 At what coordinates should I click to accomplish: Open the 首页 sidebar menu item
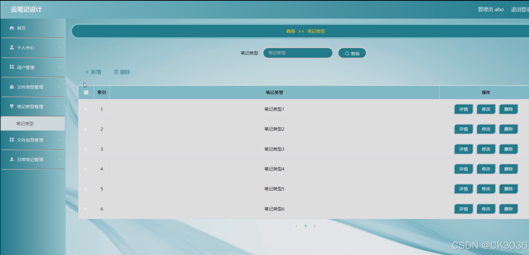32,28
